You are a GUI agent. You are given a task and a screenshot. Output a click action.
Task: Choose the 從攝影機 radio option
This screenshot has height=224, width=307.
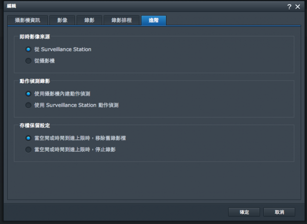point(29,61)
